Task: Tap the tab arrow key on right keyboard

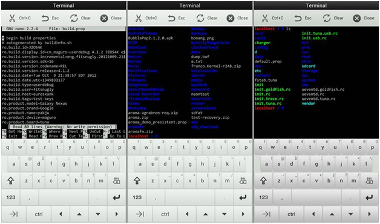Action: (266, 214)
